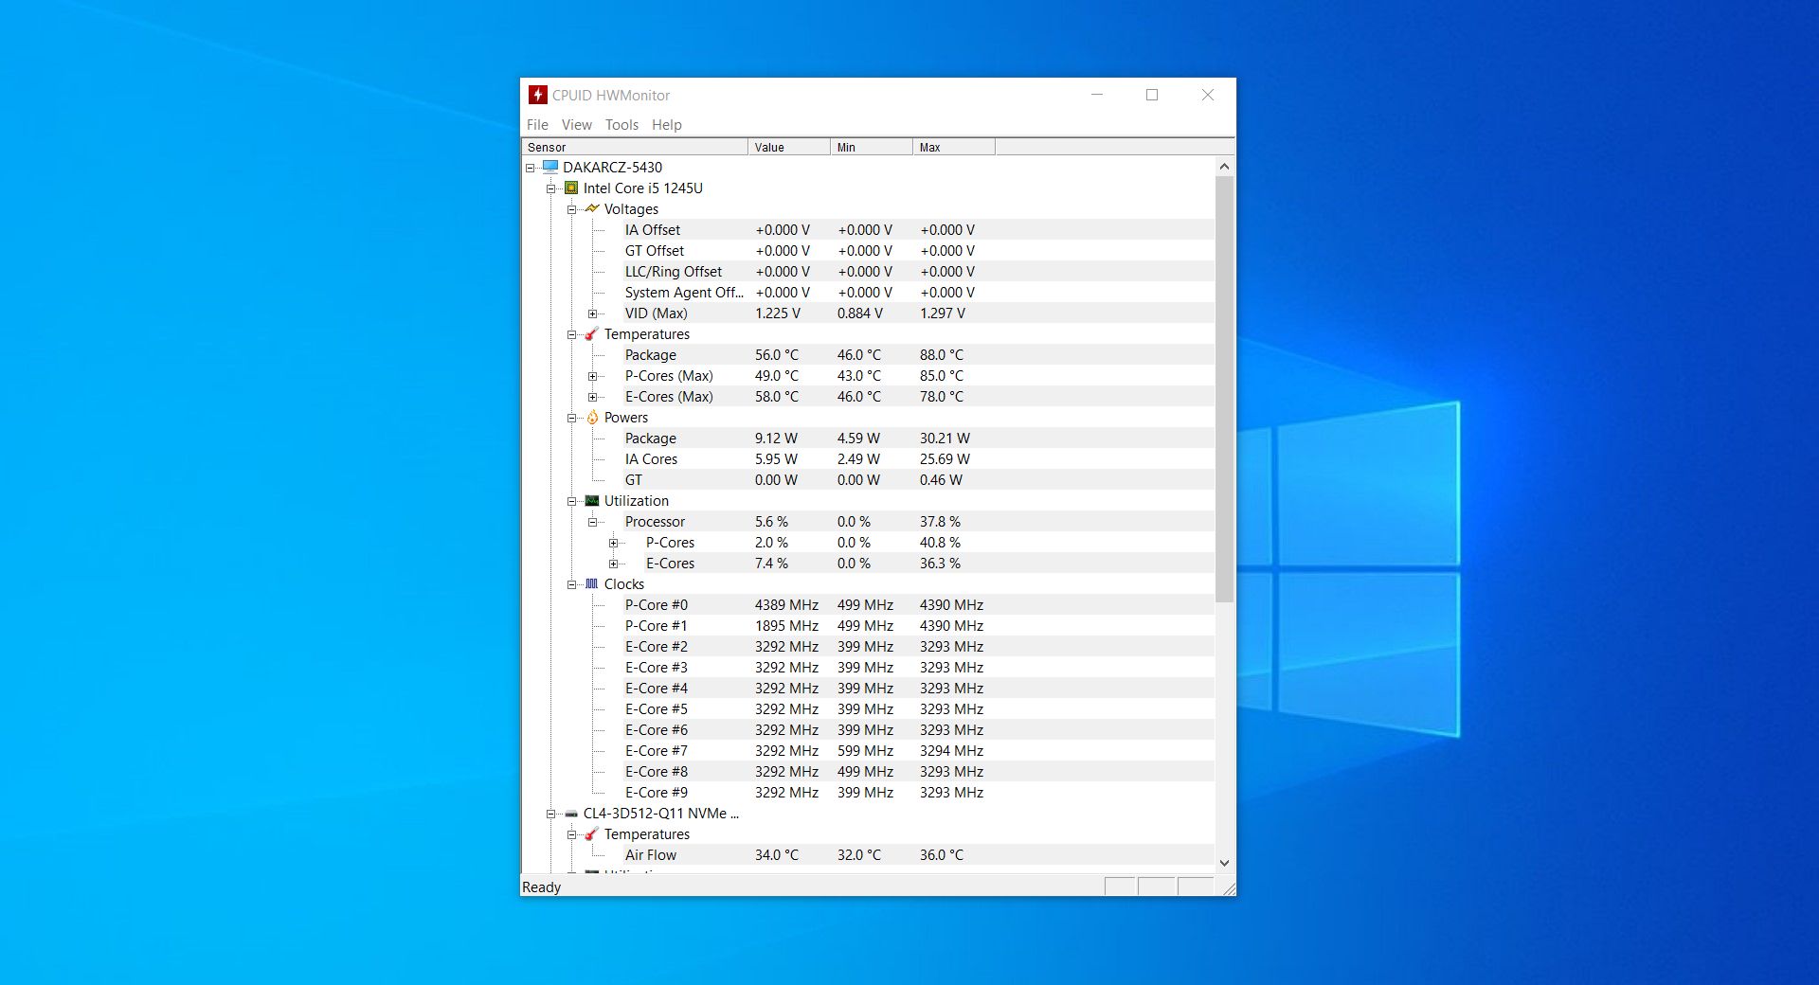Screen dimensions: 1819x985
Task: Click the Intel Core i5 processor chip icon
Action: click(571, 188)
